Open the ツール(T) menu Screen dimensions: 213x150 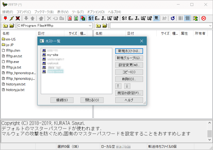[78, 12]
